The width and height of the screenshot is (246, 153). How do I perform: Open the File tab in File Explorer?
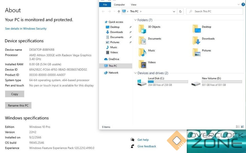tap(105, 5)
